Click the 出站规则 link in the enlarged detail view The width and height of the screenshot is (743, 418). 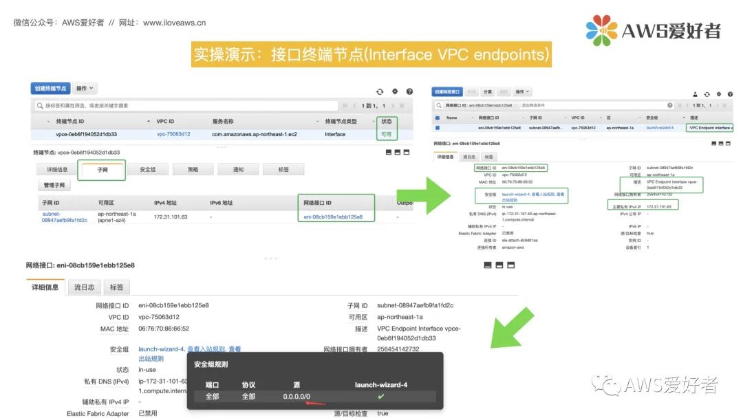point(151,359)
